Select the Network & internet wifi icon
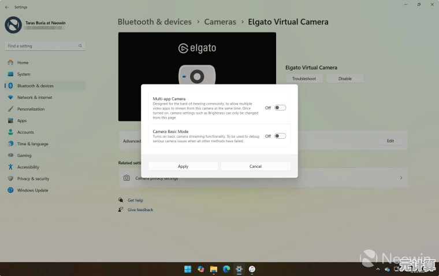Viewport: 439px width, 276px height. pos(10,97)
